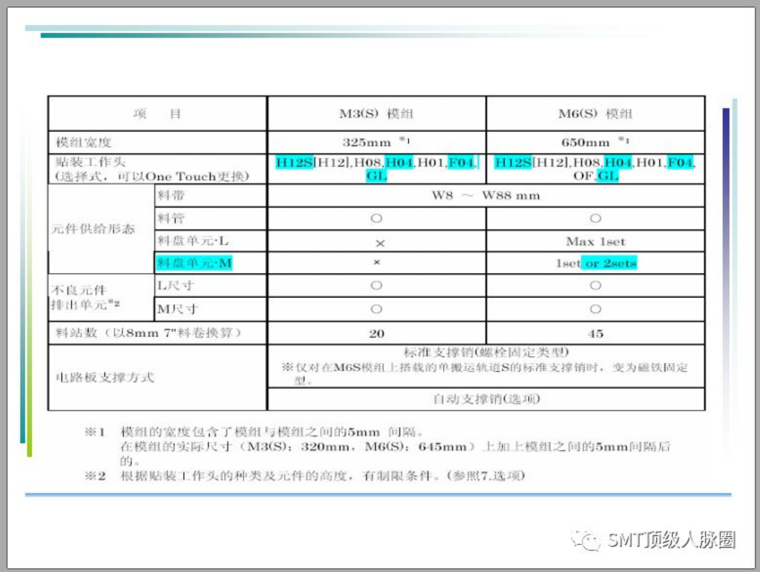The image size is (760, 572).
Task: Click footnote ※2 "根据贴装工作头的种类…"
Action: [x=322, y=476]
